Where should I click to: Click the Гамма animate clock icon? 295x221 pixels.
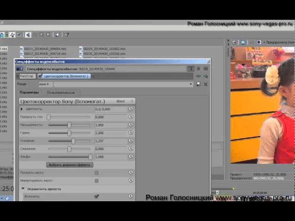tap(131, 133)
